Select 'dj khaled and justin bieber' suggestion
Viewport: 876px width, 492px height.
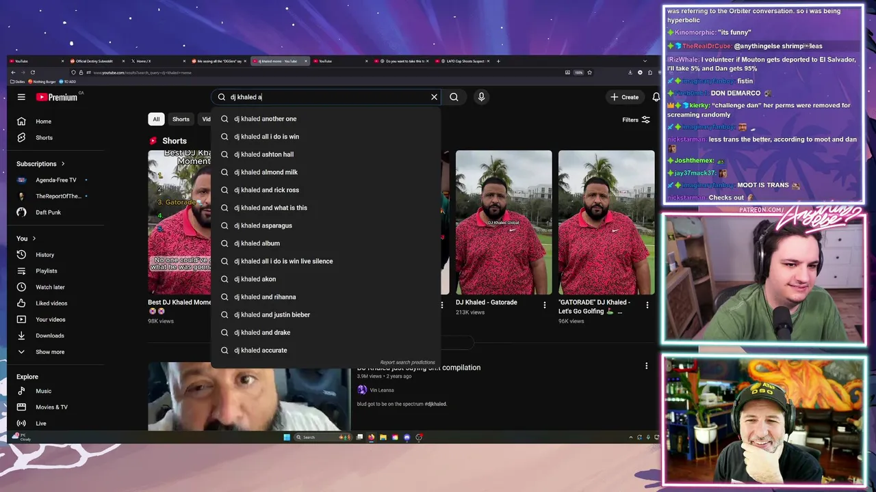(x=325, y=314)
